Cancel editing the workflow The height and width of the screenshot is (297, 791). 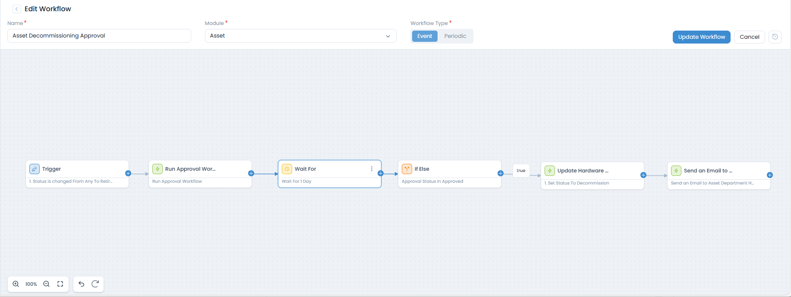coord(749,37)
